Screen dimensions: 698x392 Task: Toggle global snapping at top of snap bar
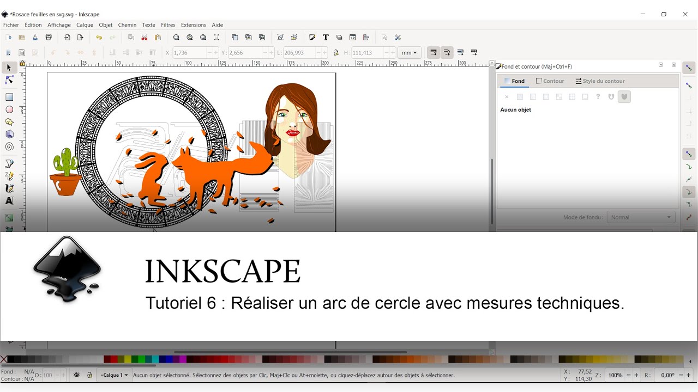click(689, 68)
